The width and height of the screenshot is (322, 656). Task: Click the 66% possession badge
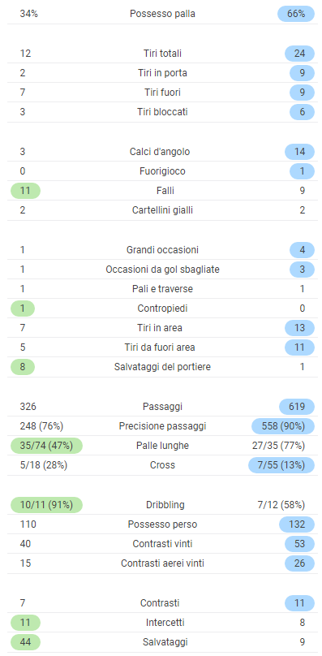click(x=296, y=14)
